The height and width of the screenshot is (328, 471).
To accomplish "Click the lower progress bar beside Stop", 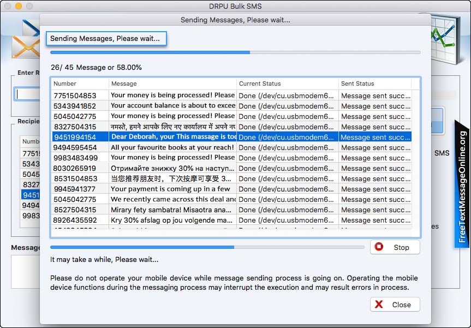I will coord(207,247).
